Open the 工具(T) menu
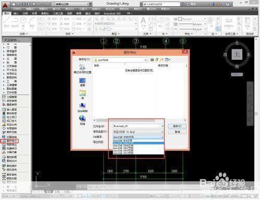 pos(83,9)
